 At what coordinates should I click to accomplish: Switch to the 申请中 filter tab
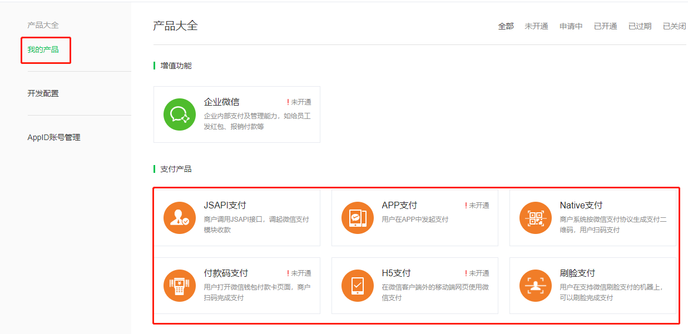[571, 26]
